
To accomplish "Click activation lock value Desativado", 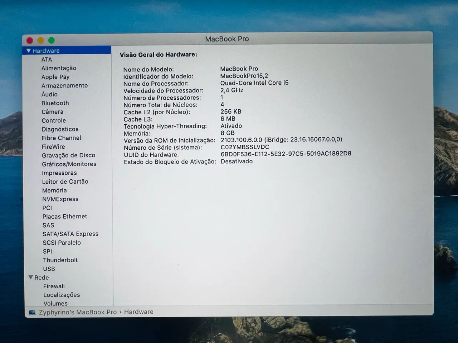I will (237, 161).
